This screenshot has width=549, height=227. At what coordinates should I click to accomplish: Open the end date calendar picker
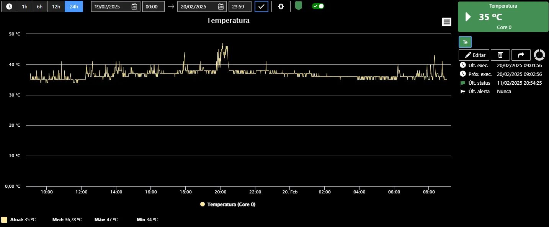[x=221, y=6]
